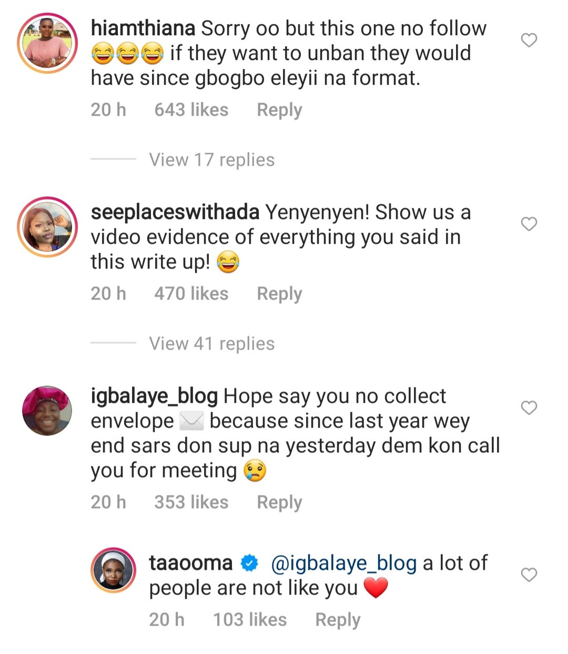
Task: Like hiamthiana's comment with the heart
Action: 529,40
